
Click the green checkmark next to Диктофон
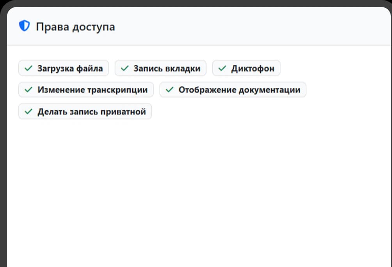[222, 68]
